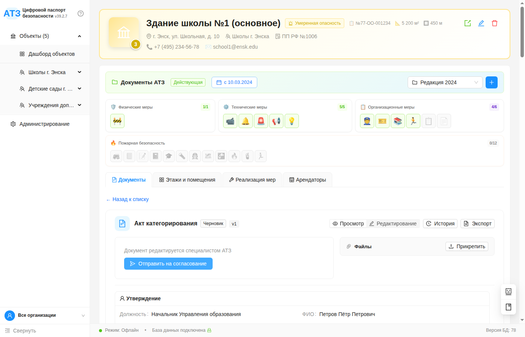Click the Отправить на согласование button

(168, 264)
